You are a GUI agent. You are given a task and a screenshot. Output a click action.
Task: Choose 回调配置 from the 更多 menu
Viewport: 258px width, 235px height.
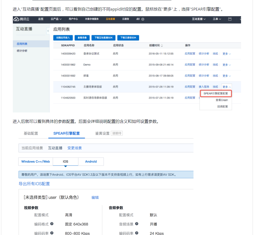(x=223, y=107)
